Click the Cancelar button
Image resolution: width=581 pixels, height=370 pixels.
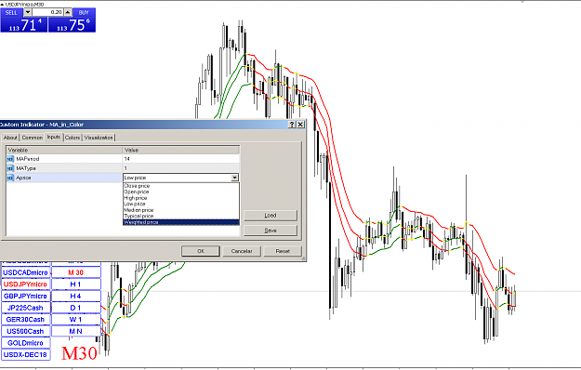(242, 251)
